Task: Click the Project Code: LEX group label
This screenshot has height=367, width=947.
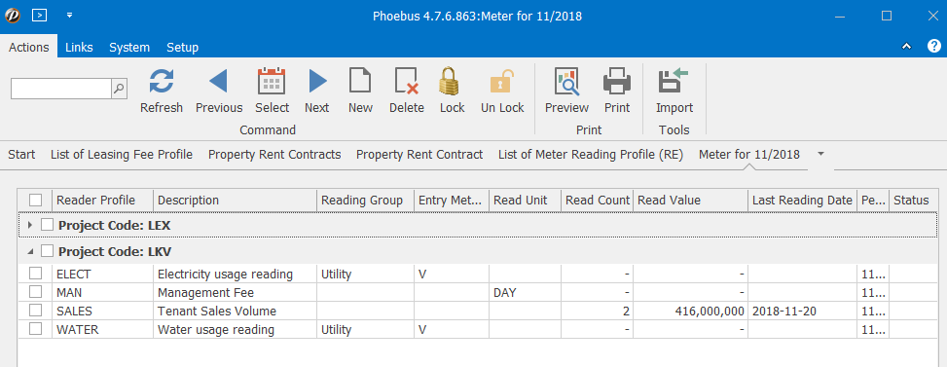Action: 115,226
